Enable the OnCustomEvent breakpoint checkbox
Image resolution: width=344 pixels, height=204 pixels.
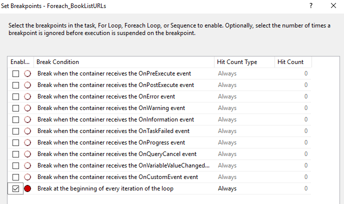(15, 177)
